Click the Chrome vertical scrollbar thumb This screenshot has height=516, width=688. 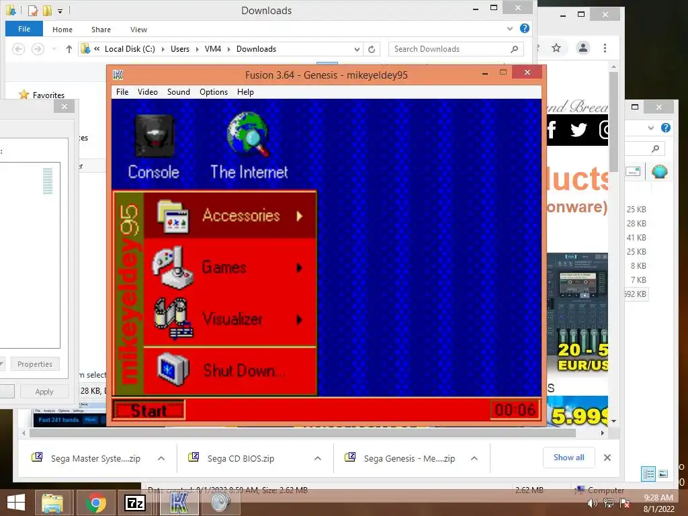tap(613, 122)
